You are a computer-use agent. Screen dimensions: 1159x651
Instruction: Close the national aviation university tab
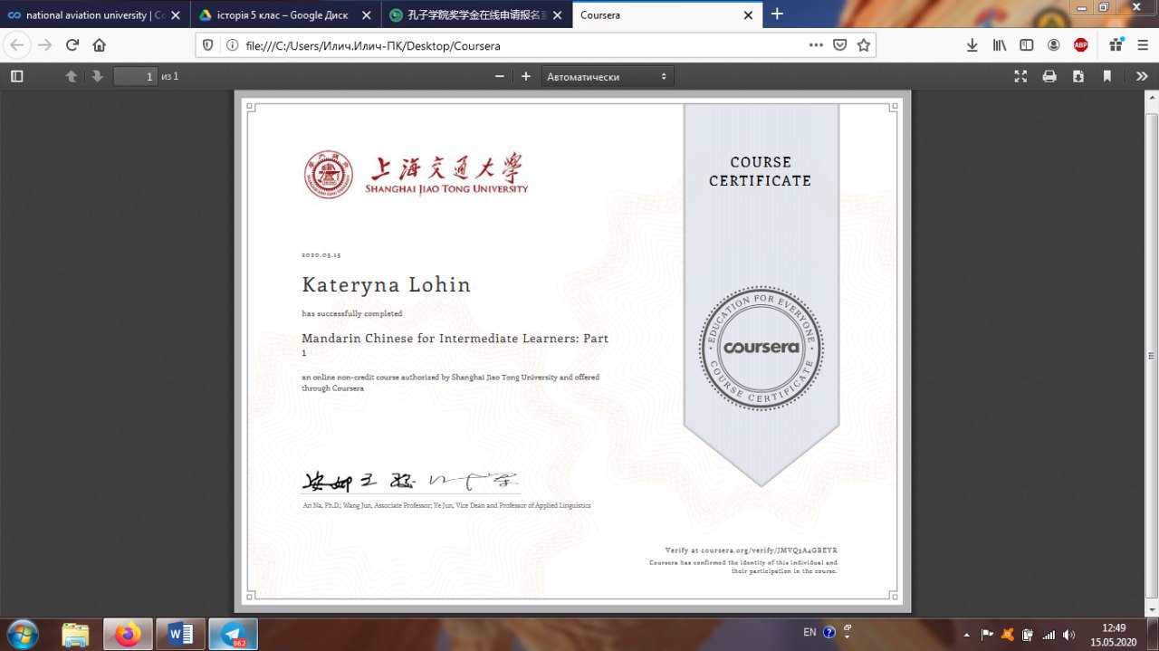(x=176, y=14)
